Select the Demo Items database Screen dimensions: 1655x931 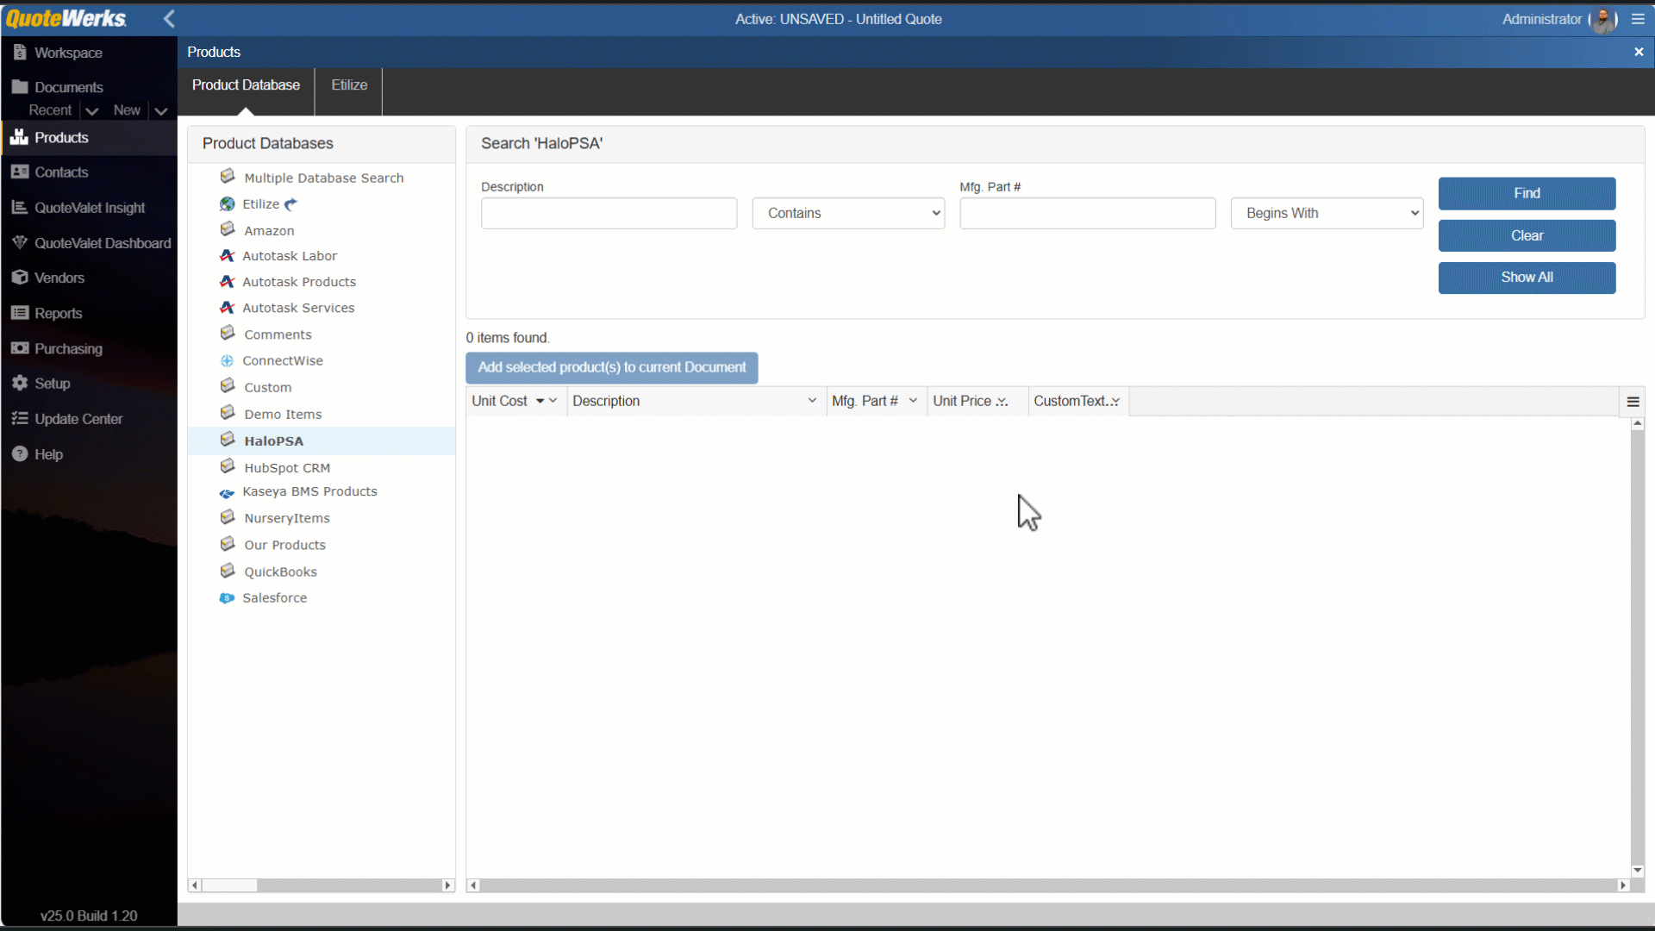point(283,414)
